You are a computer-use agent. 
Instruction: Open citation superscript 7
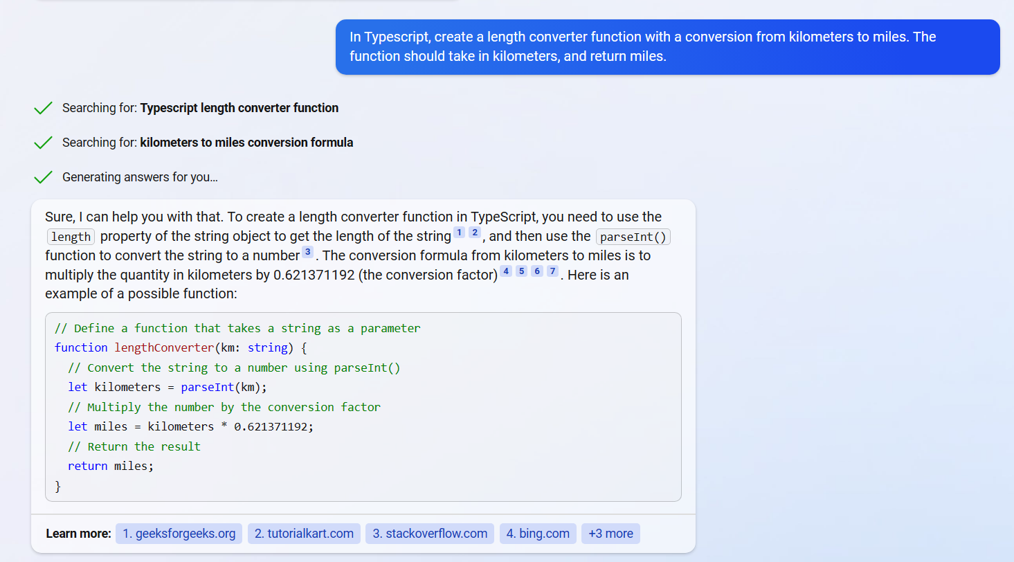click(552, 271)
